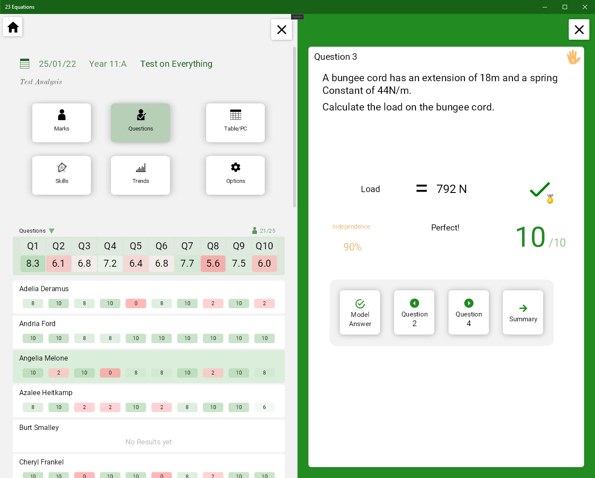The image size is (595, 478).
Task: Click the gold medal icon
Action: [550, 199]
